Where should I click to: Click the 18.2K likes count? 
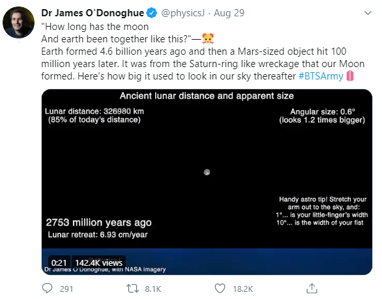pos(243,289)
